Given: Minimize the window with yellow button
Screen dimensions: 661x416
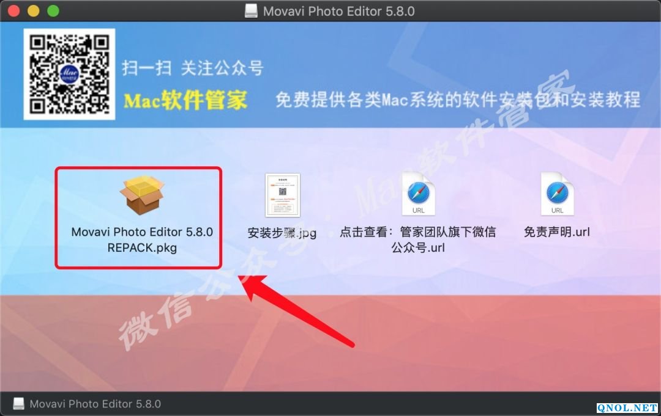Looking at the screenshot, I should pos(34,11).
